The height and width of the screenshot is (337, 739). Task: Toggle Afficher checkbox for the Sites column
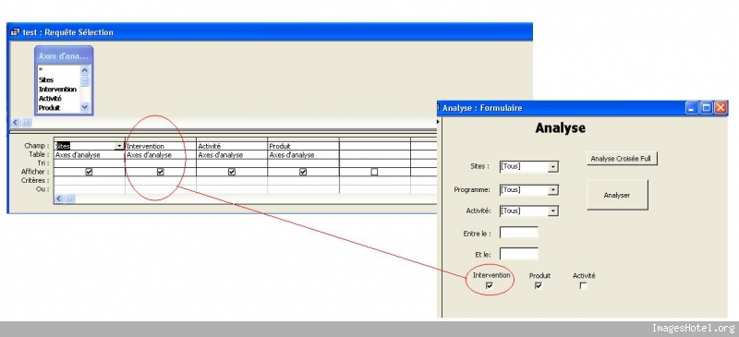89,172
